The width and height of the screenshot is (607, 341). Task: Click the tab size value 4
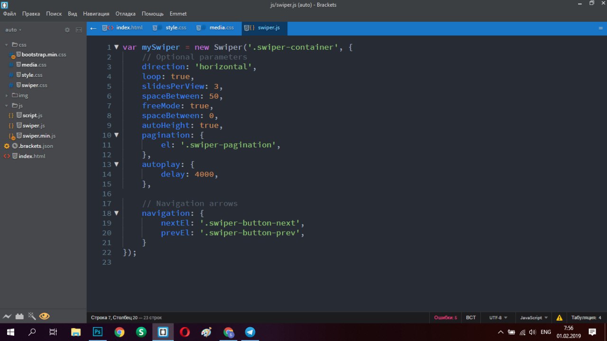[x=600, y=317]
